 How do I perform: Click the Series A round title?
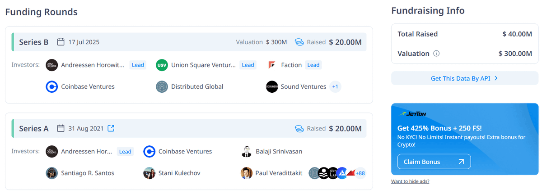tap(34, 128)
